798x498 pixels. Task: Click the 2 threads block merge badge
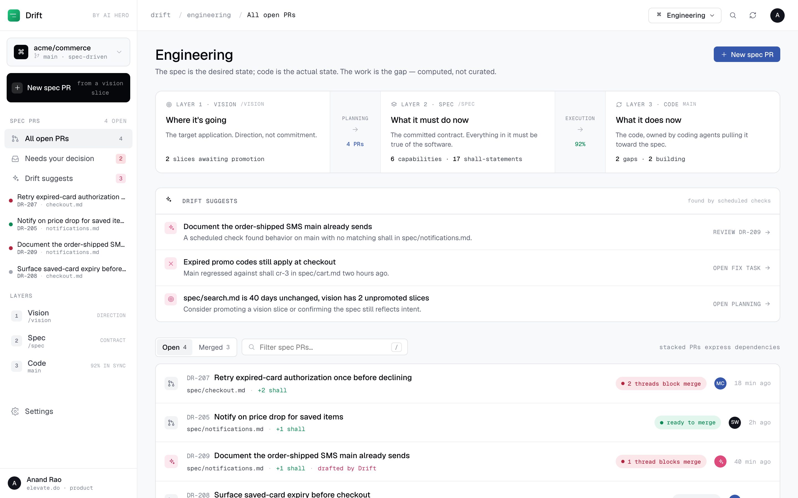coord(661,383)
